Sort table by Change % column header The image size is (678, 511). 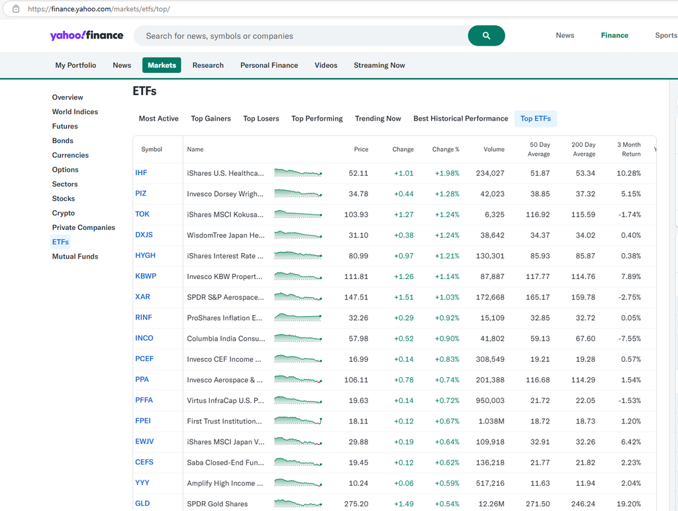pos(445,150)
